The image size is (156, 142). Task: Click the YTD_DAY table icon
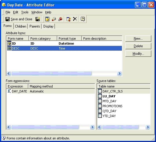(100, 116)
